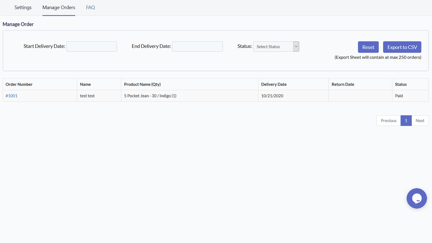Click the Return Date column header
The width and height of the screenshot is (432, 243).
pyautogui.click(x=343, y=84)
